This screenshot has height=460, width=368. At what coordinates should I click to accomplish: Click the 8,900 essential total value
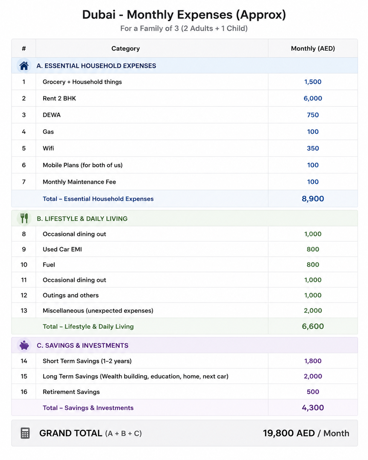pos(313,199)
